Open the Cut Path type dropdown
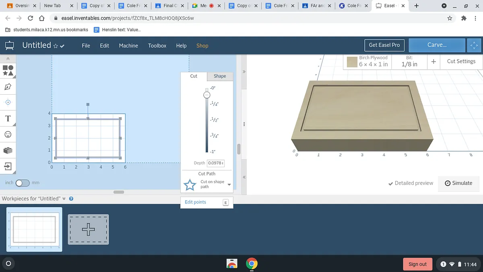The height and width of the screenshot is (272, 483). pyautogui.click(x=229, y=185)
